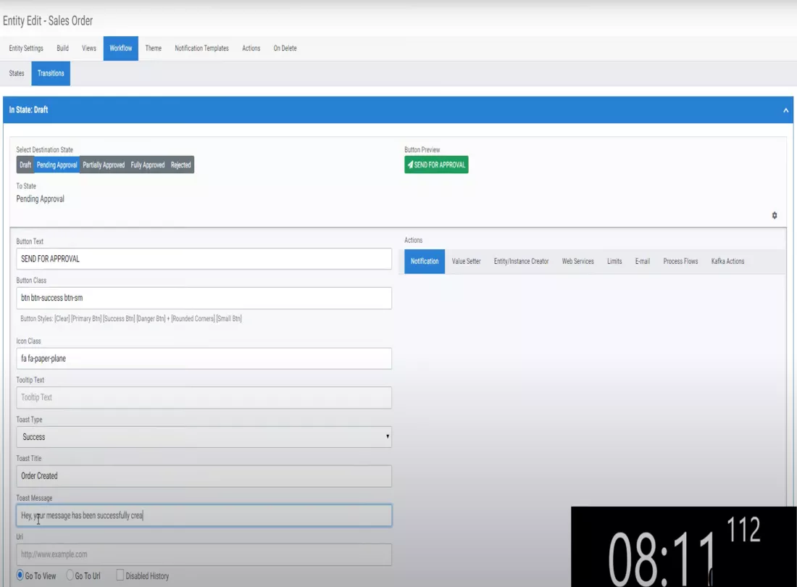
Task: Click the Entity Edit - Sales Order title
Action: pyautogui.click(x=48, y=21)
